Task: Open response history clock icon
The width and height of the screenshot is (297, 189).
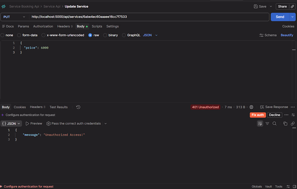Action: coord(78,107)
